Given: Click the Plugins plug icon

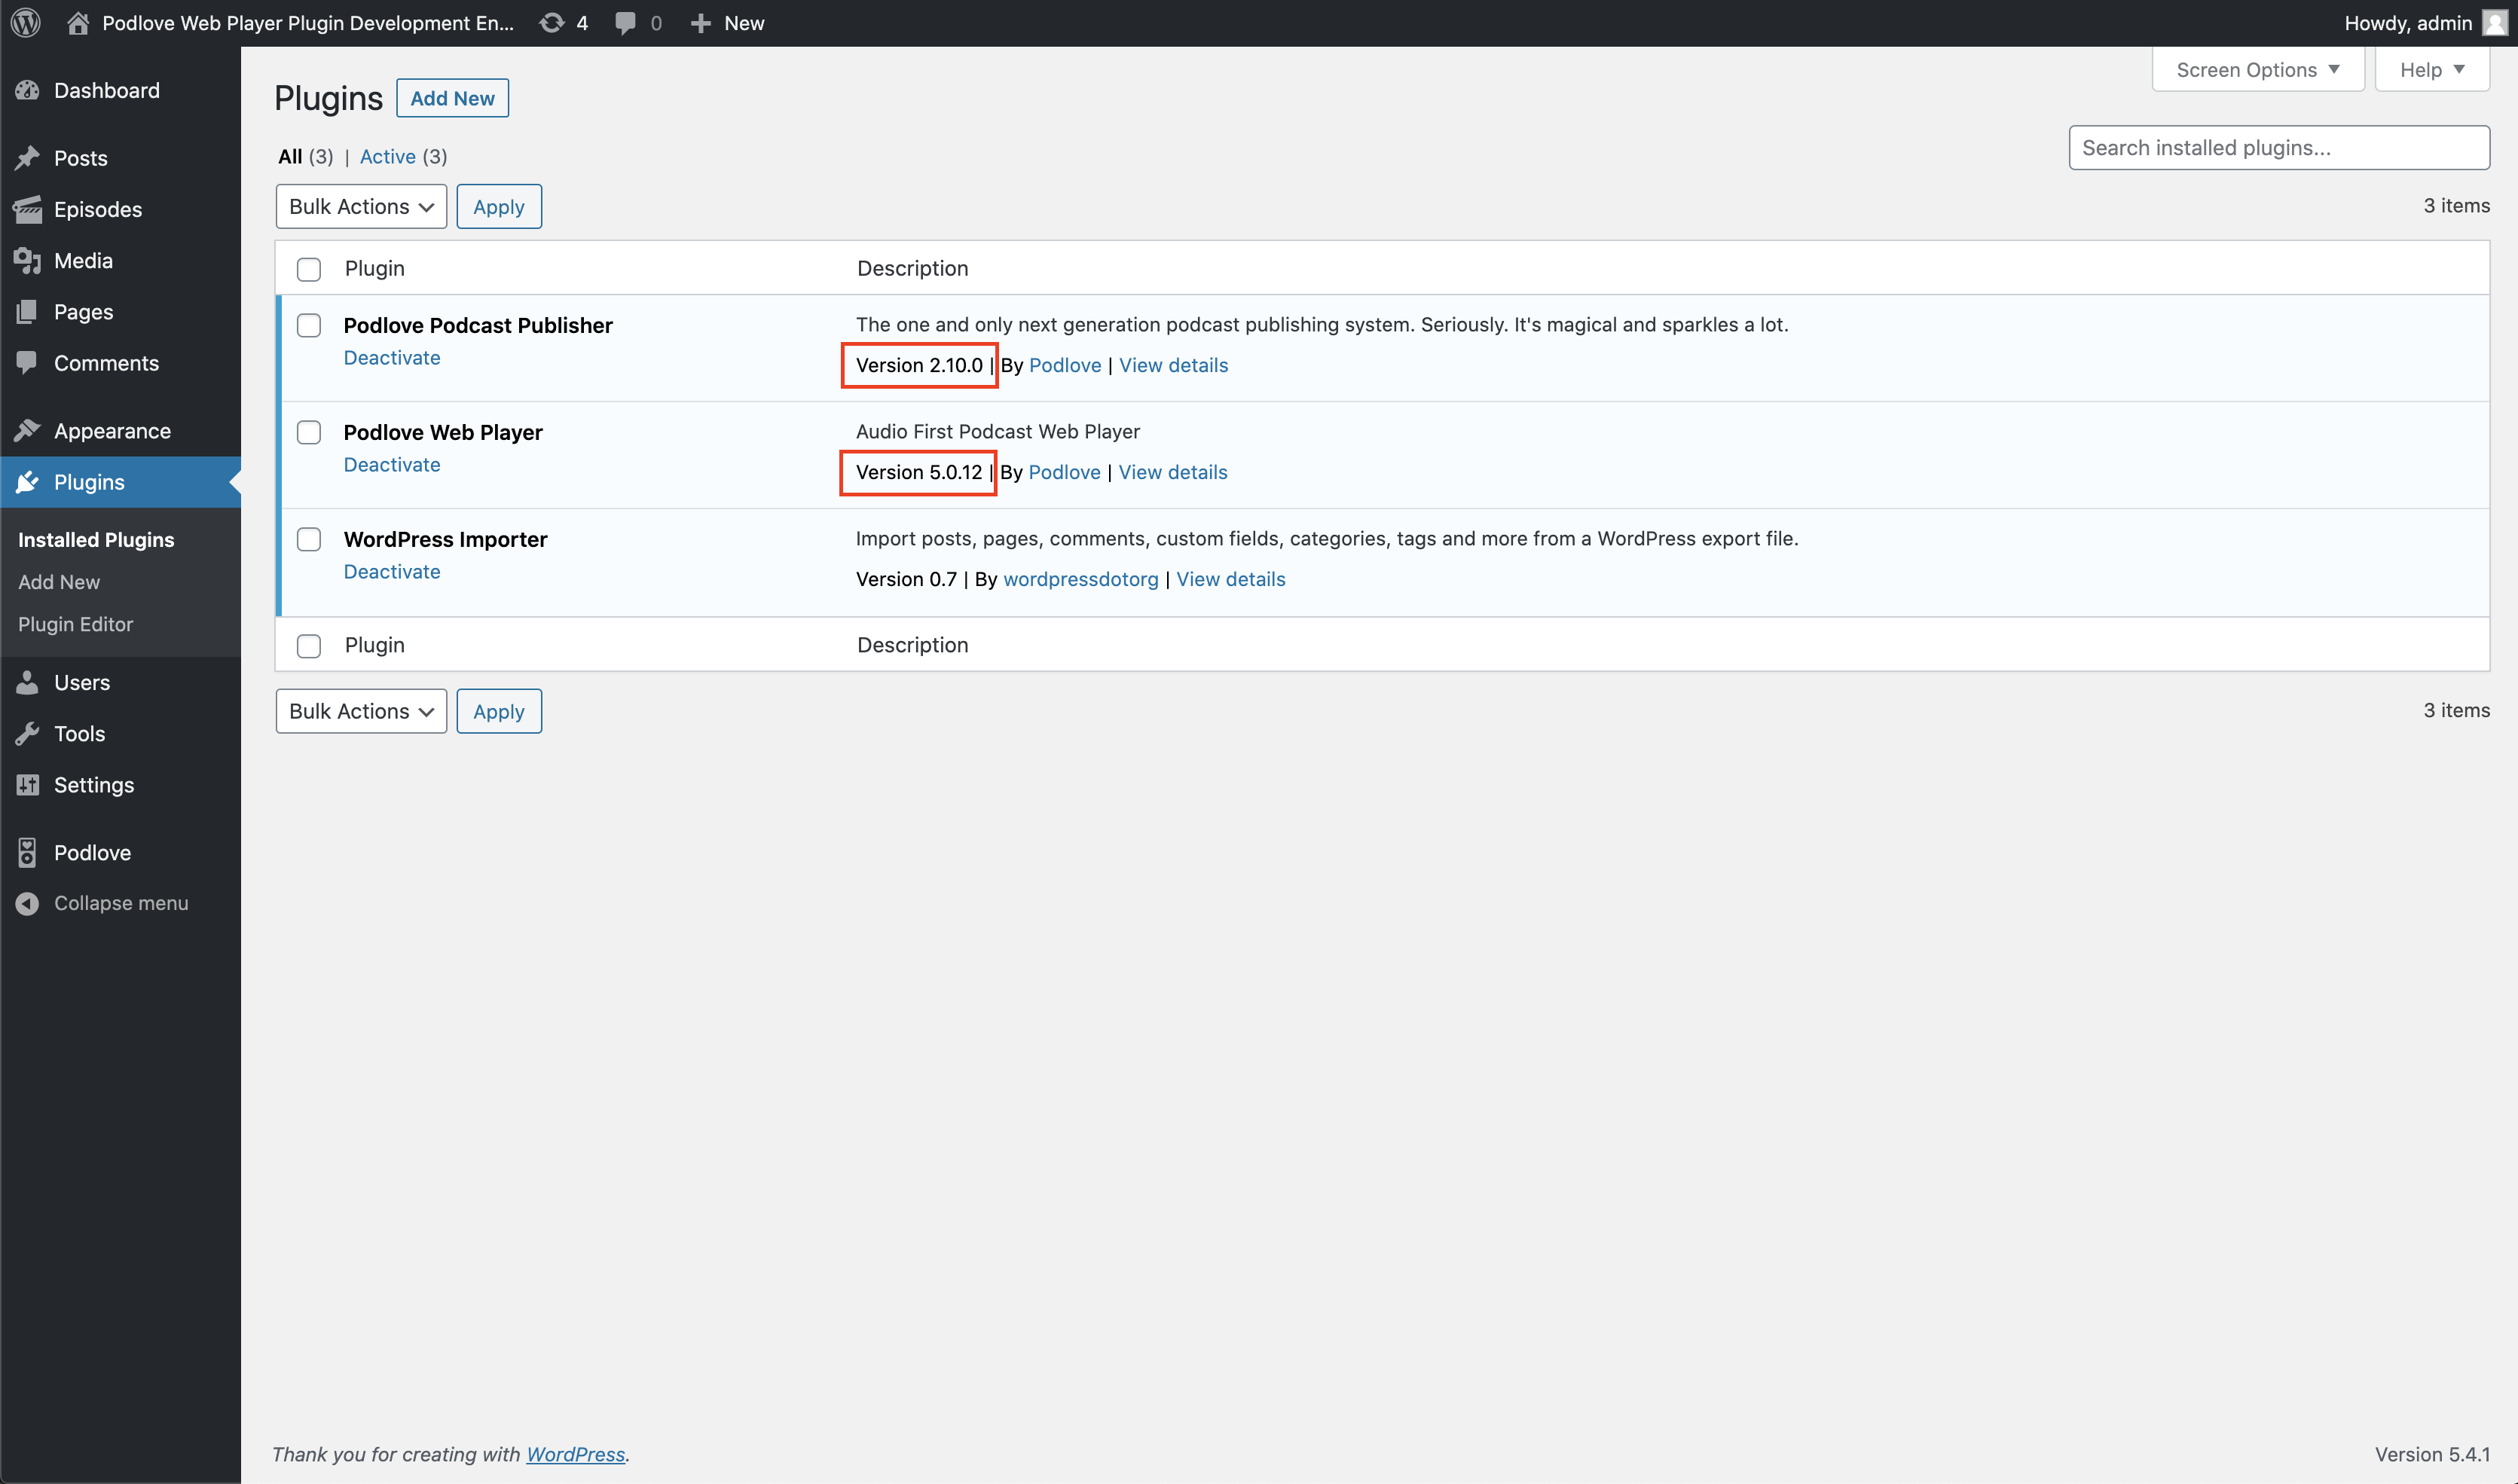Looking at the screenshot, I should pos(27,482).
